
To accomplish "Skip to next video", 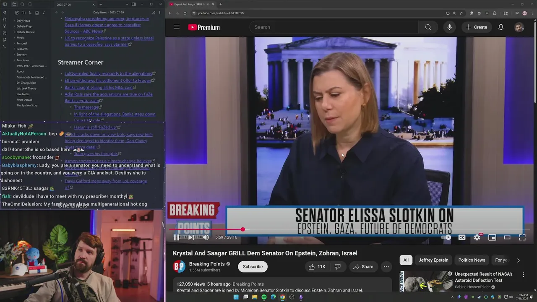I will click(x=190, y=237).
